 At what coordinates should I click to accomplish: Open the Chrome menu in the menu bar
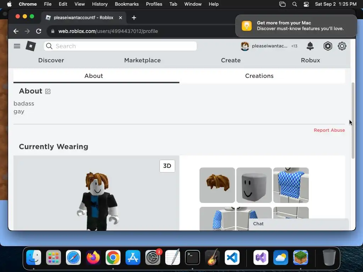[x=28, y=4]
